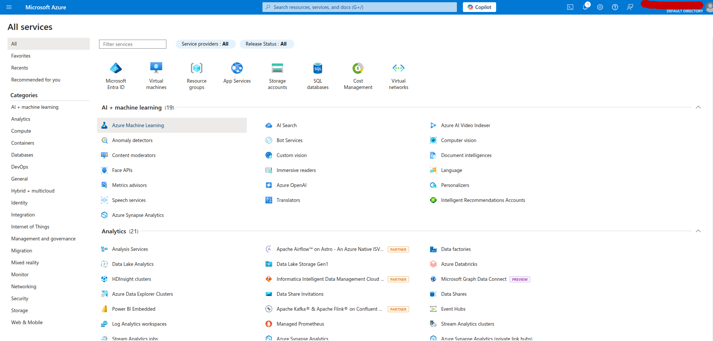This screenshot has height=341, width=713.
Task: Click the Copilot button
Action: point(479,7)
